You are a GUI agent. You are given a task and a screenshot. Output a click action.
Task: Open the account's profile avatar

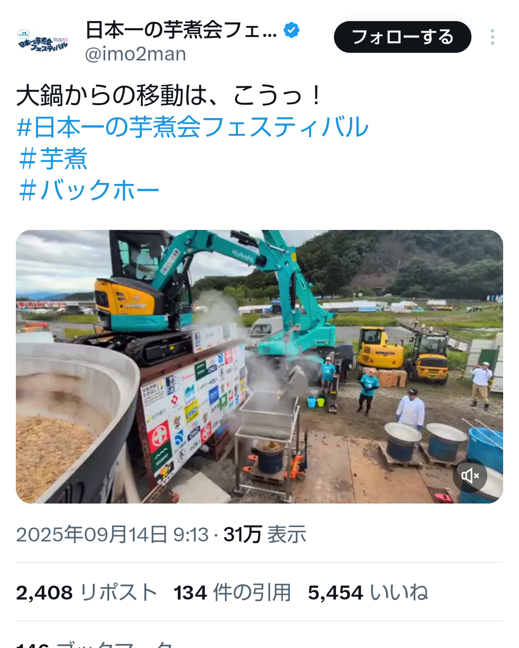tap(43, 41)
